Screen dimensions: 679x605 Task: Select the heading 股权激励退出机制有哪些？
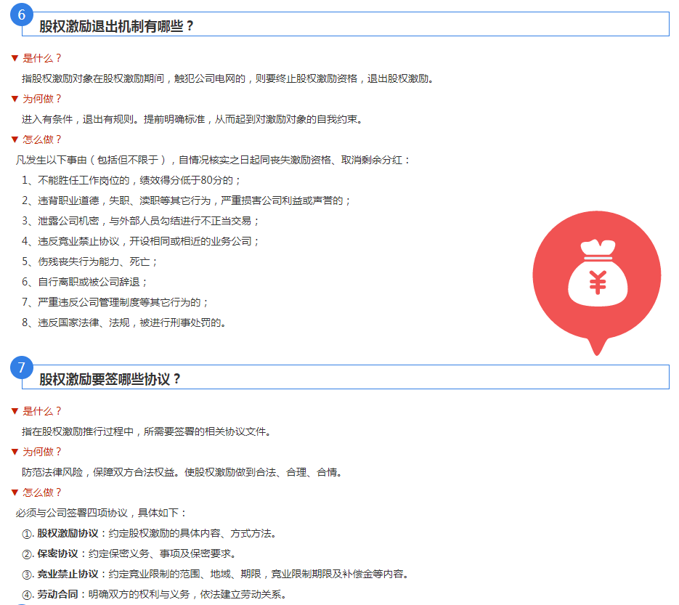pyautogui.click(x=117, y=26)
